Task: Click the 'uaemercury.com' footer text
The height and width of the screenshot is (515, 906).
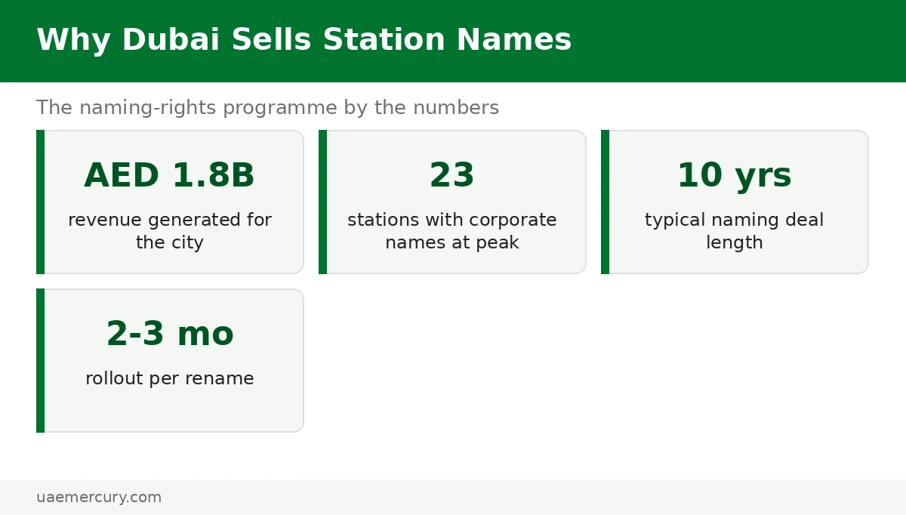Action: 99,498
